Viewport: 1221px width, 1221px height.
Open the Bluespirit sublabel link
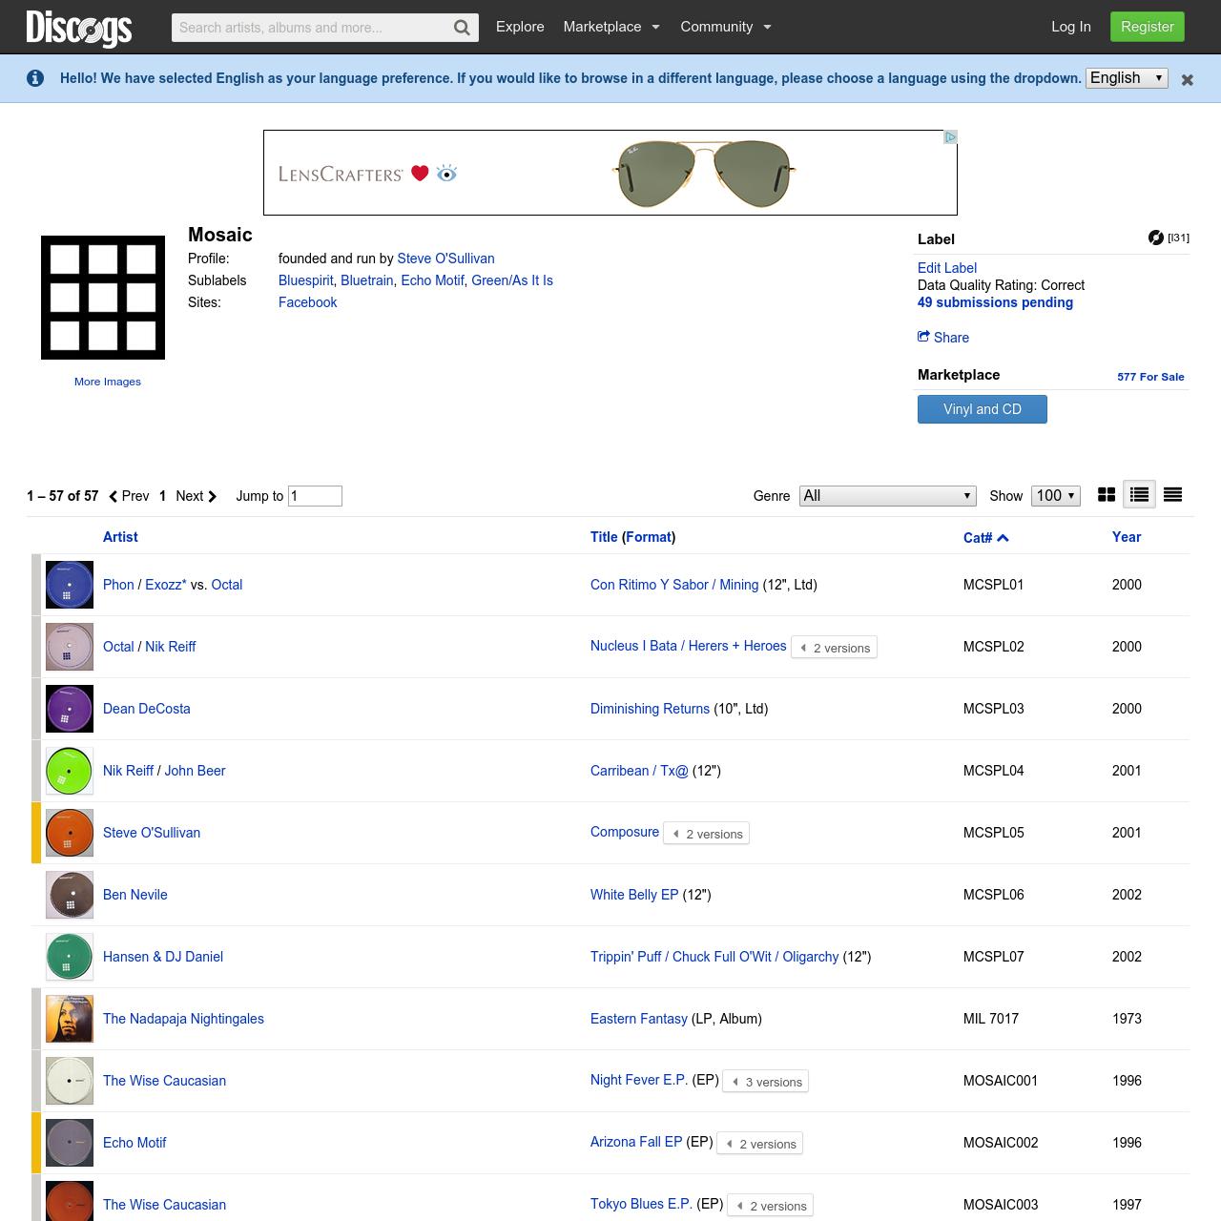[x=306, y=280]
